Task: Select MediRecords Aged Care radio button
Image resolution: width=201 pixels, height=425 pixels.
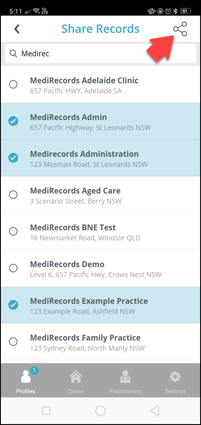Action: coord(13,194)
